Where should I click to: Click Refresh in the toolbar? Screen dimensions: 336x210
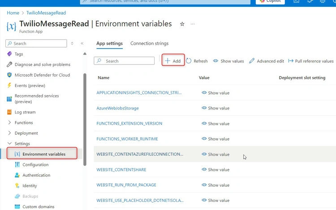tap(197, 61)
